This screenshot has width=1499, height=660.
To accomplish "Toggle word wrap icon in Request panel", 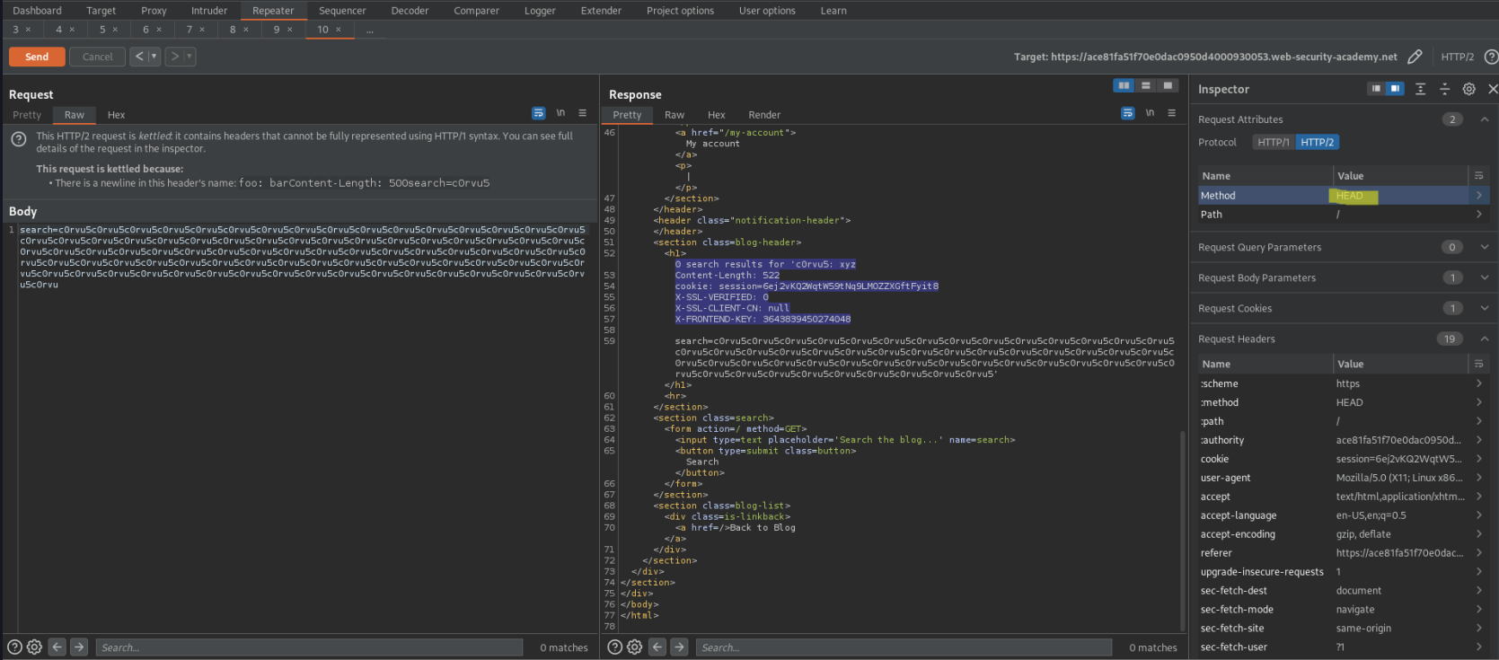I will click(x=538, y=113).
